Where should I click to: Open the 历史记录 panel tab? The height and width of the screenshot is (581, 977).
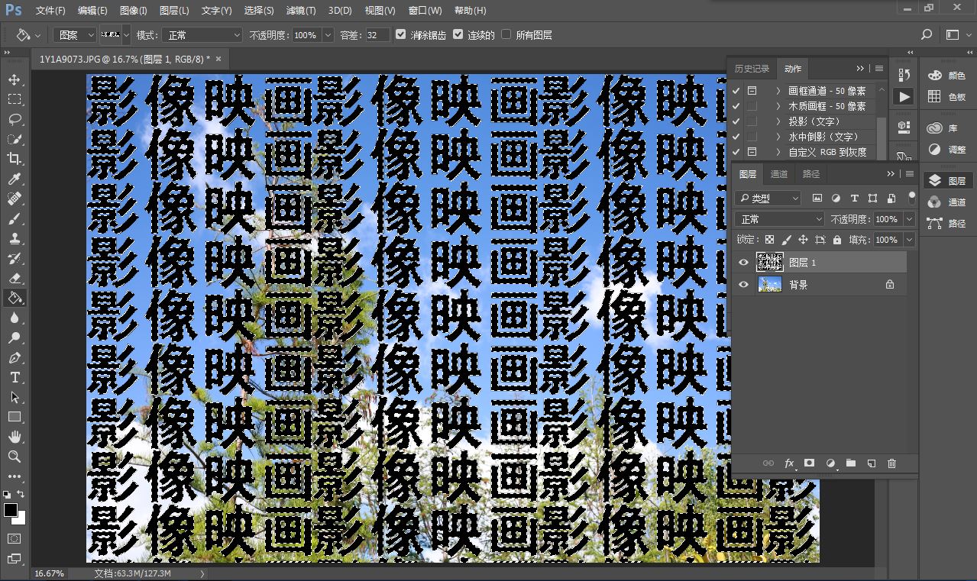(752, 69)
